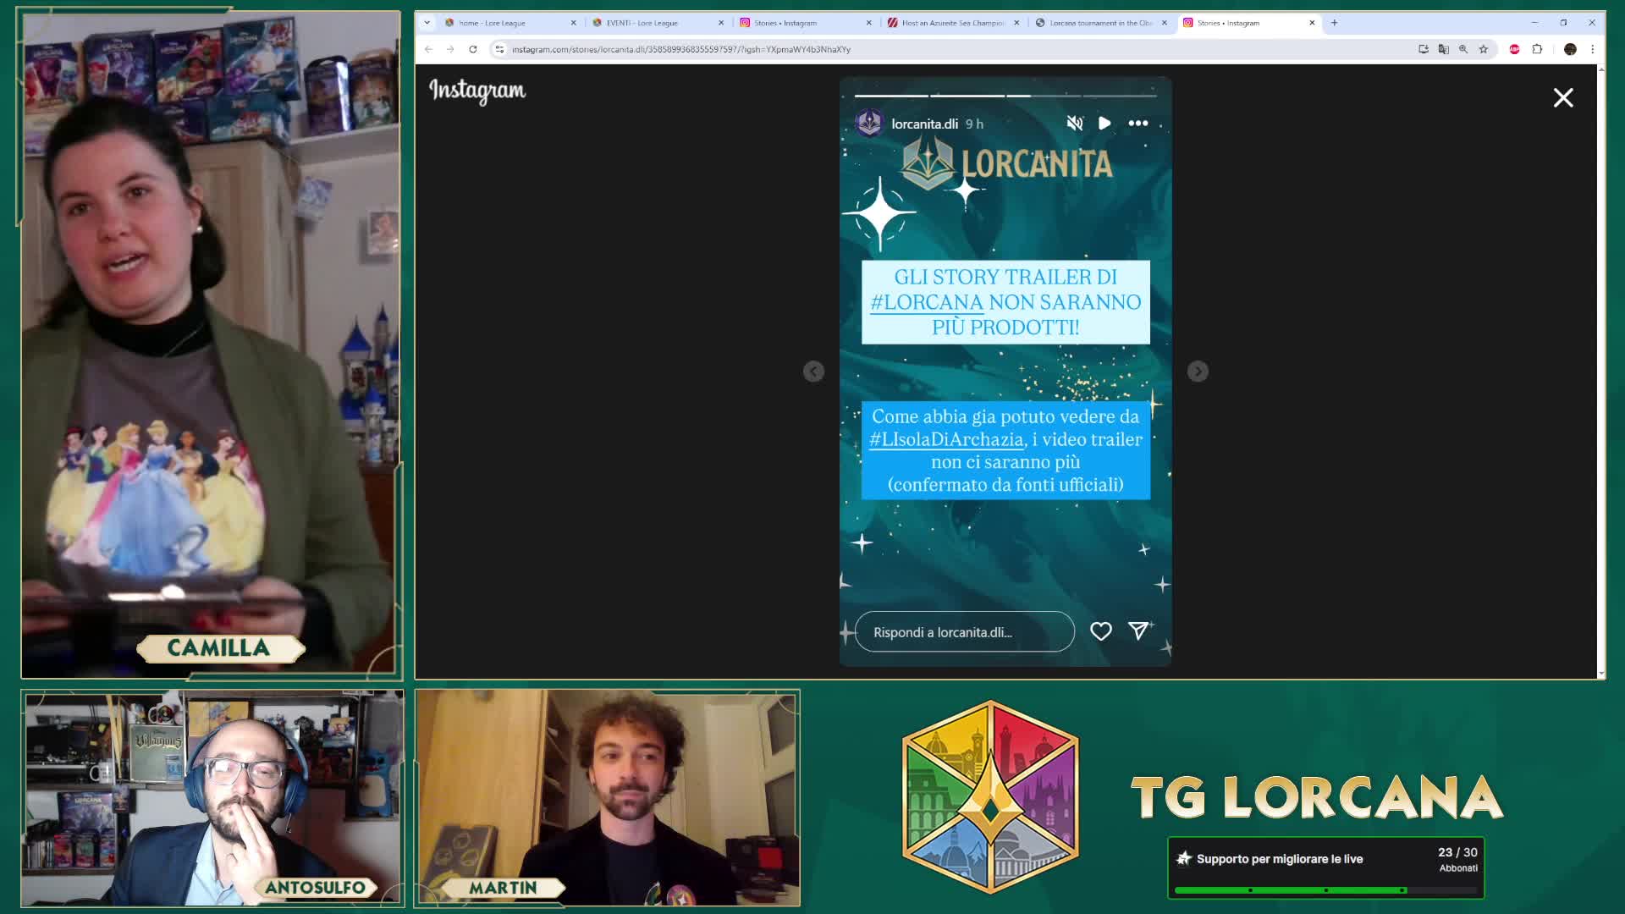Screen dimensions: 1625x914
Task: Click the 9 h story timestamp
Action: 974,124
